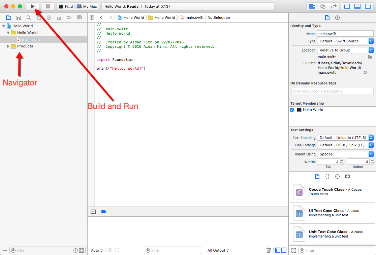Collapse the Hello World project root
The width and height of the screenshot is (376, 255).
[x=4, y=26]
